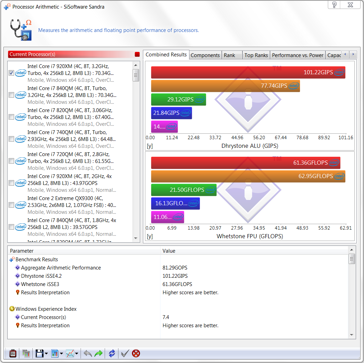Click the diamond icon beside Dhrystone iSSE4.2
This screenshot has height=363, width=364.
click(x=18, y=276)
